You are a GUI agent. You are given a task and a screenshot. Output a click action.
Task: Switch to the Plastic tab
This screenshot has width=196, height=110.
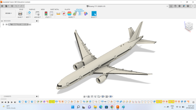pos(67,9)
